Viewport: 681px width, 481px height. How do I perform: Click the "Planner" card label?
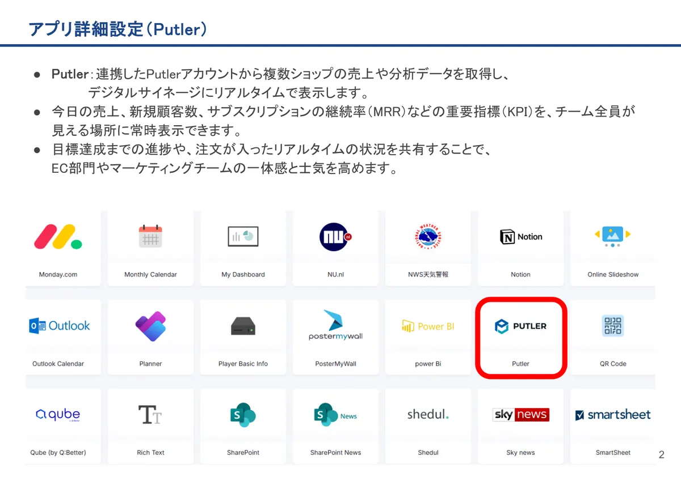click(x=150, y=364)
